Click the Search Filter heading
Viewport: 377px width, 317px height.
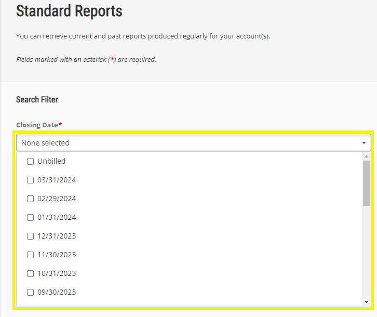(x=37, y=100)
